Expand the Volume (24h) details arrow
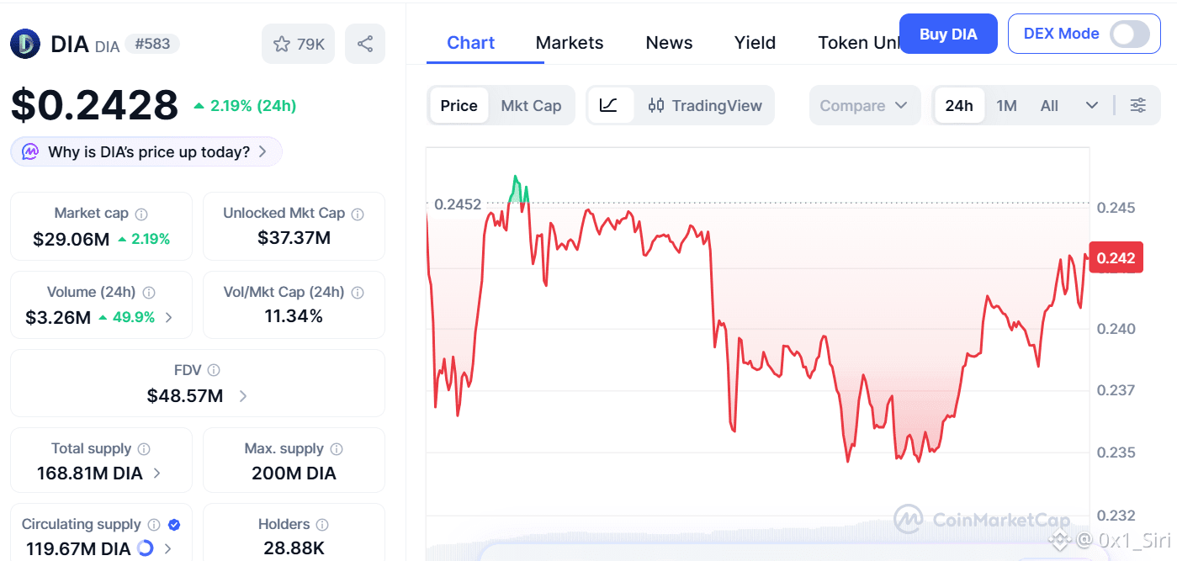This screenshot has width=1177, height=561. click(169, 317)
